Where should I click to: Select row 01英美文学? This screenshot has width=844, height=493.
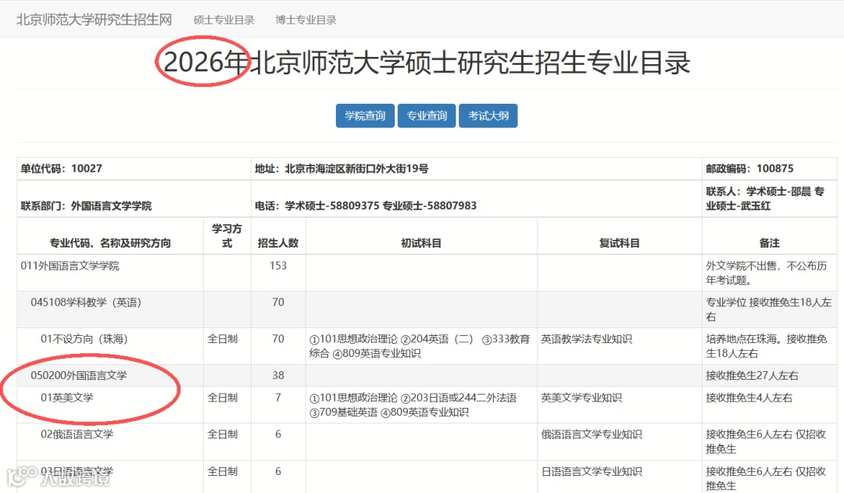(427, 405)
